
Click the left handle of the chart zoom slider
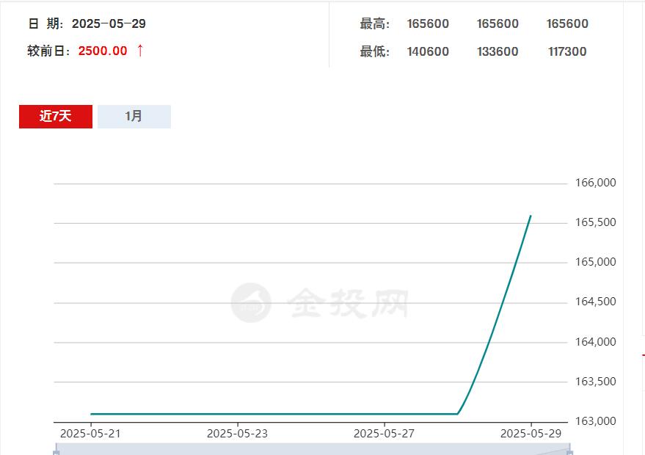point(57,453)
